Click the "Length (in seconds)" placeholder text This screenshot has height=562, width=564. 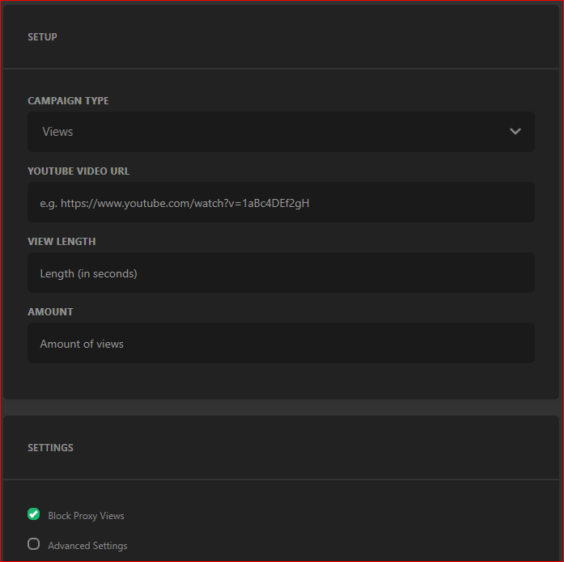[x=89, y=274]
